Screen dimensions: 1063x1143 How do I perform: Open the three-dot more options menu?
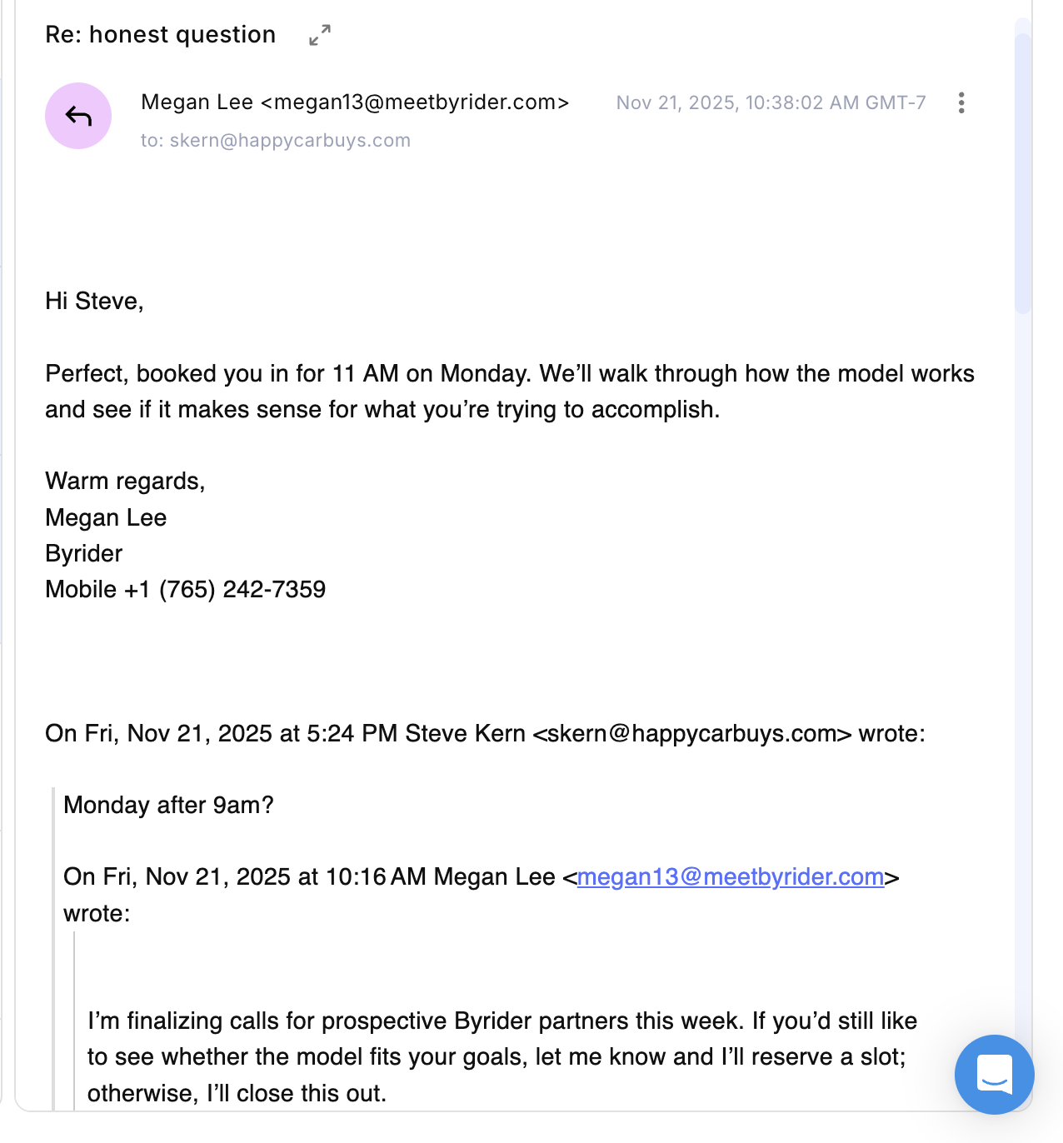point(961,102)
